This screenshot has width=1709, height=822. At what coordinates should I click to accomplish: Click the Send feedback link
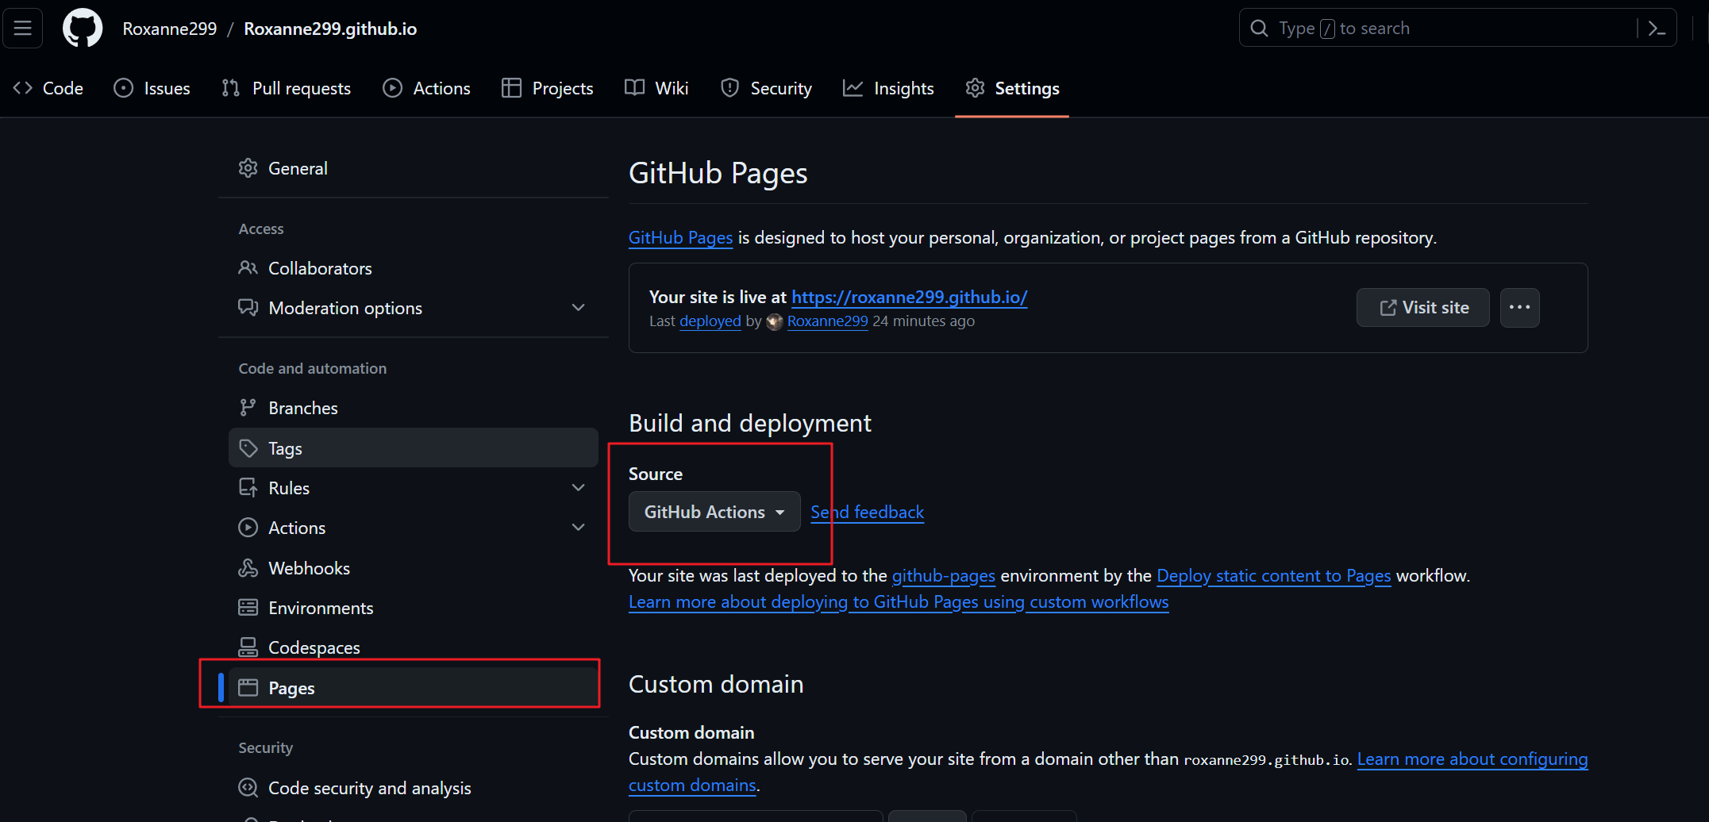click(868, 513)
